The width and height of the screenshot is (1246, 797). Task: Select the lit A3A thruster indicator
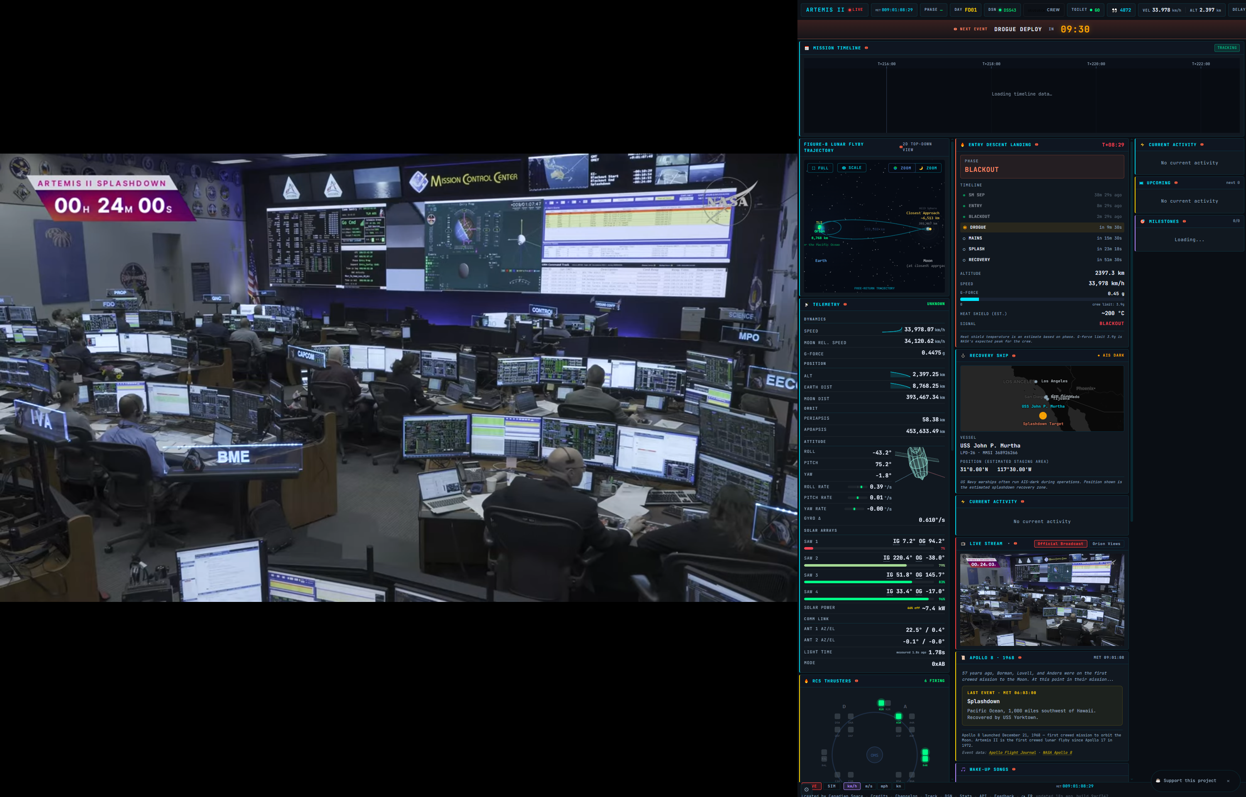pos(899,717)
